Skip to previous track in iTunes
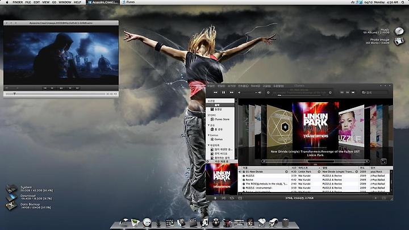The width and height of the screenshot is (409, 230). pos(215,93)
